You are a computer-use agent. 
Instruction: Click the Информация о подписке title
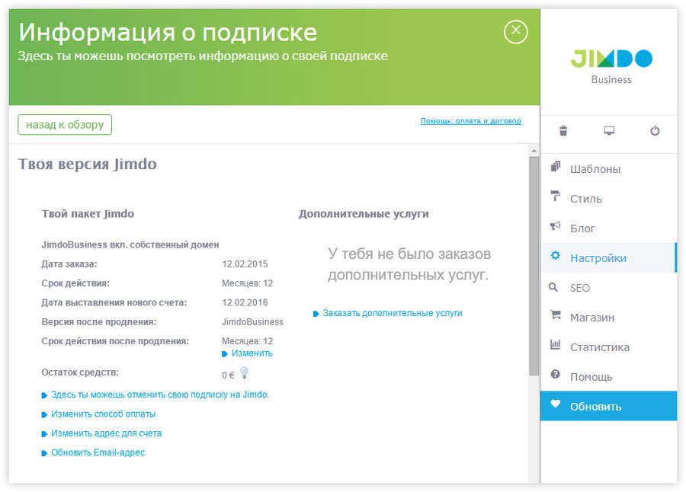(x=168, y=32)
